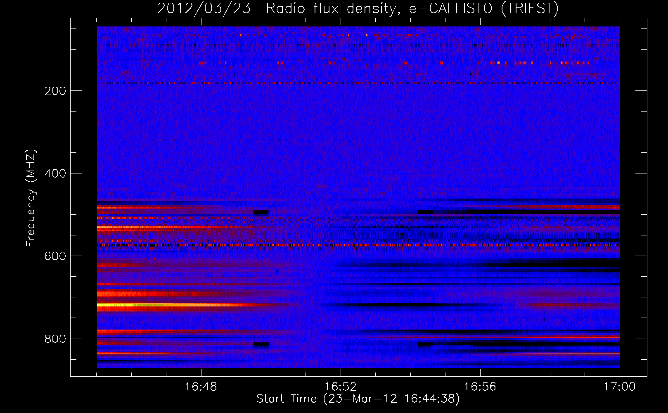Viewport: 668px width, 413px height.
Task: Click the 400 MHz frequency tick label
Action: click(55, 173)
